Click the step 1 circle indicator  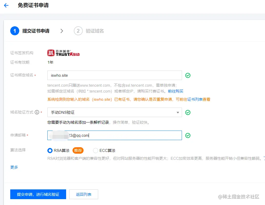(15, 31)
